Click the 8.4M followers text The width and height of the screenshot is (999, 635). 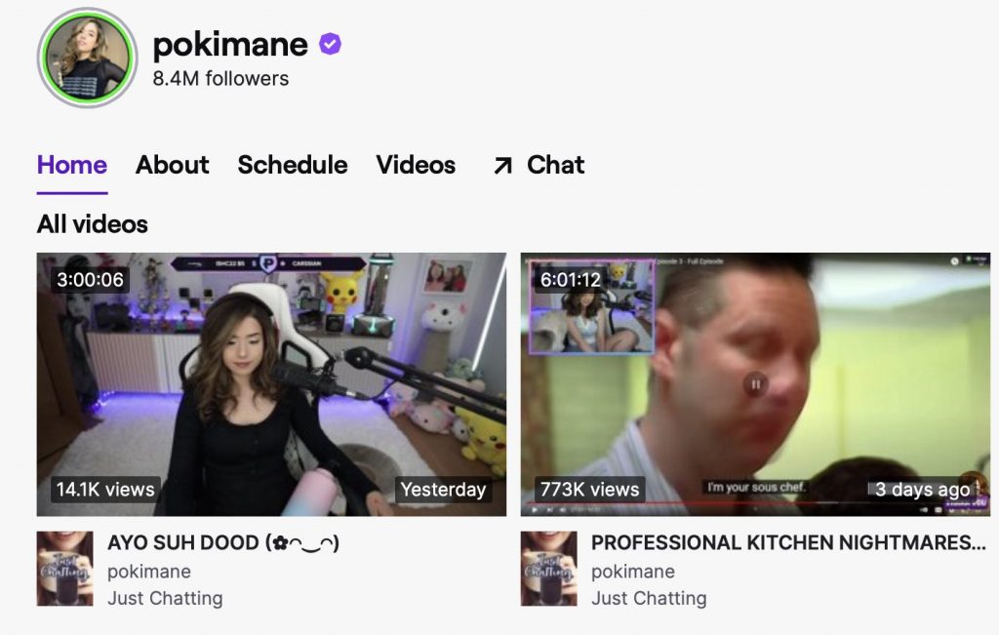(220, 78)
